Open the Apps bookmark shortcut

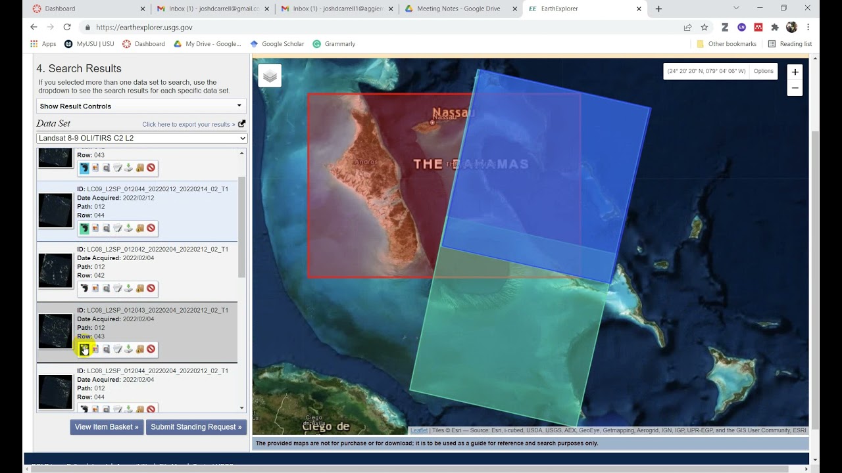(43, 44)
